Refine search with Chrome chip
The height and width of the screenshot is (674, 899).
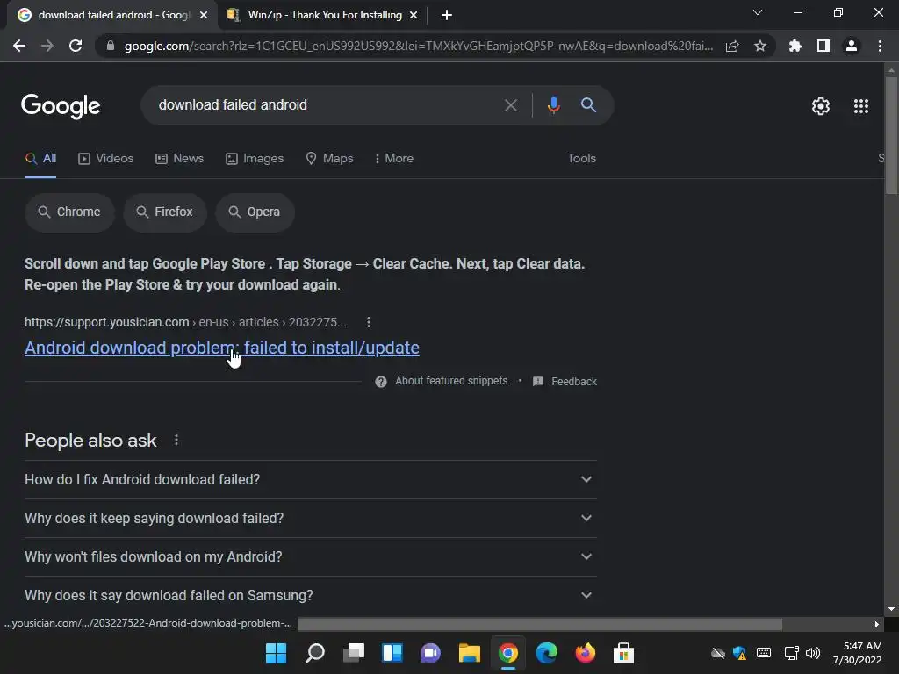pos(69,212)
